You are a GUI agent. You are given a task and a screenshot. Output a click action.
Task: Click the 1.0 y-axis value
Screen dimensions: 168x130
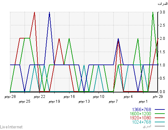tap(162, 65)
